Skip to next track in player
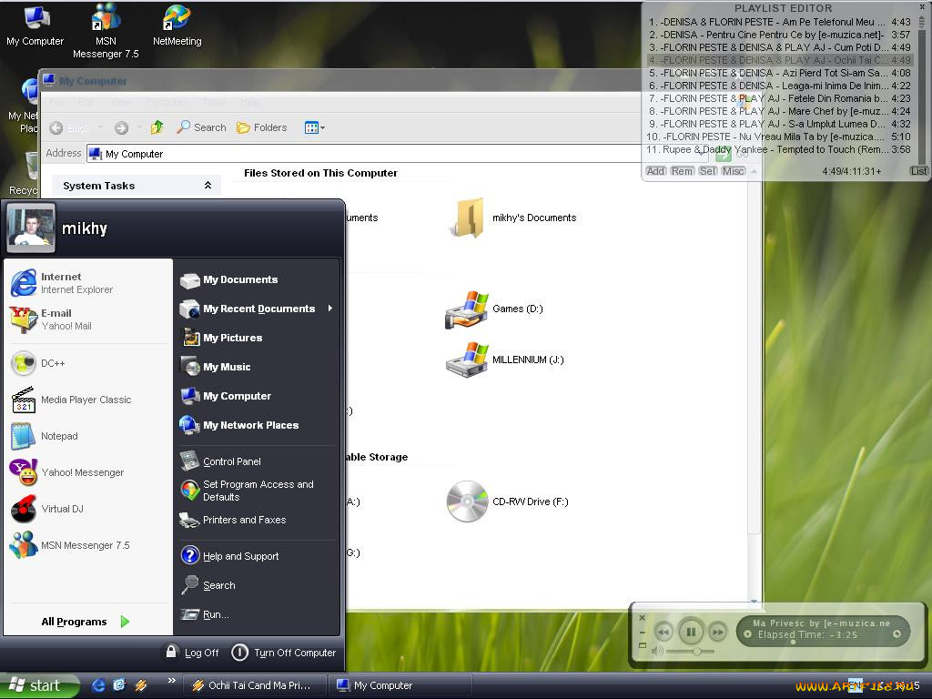 tap(718, 632)
